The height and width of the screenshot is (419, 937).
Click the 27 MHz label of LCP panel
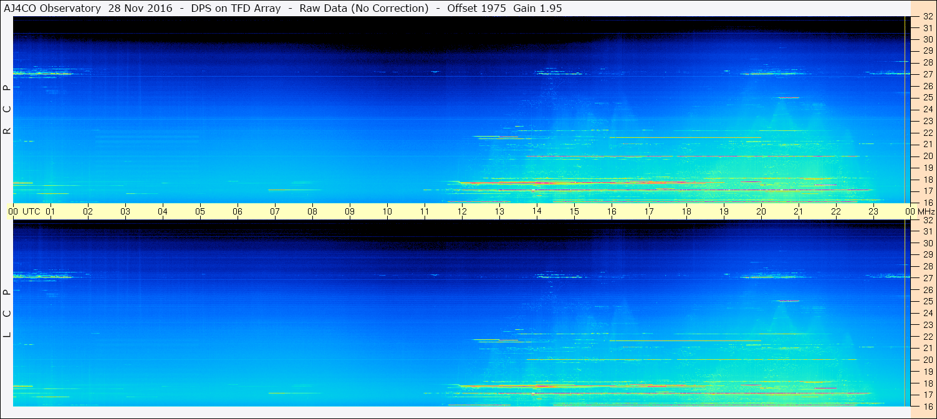click(928, 278)
